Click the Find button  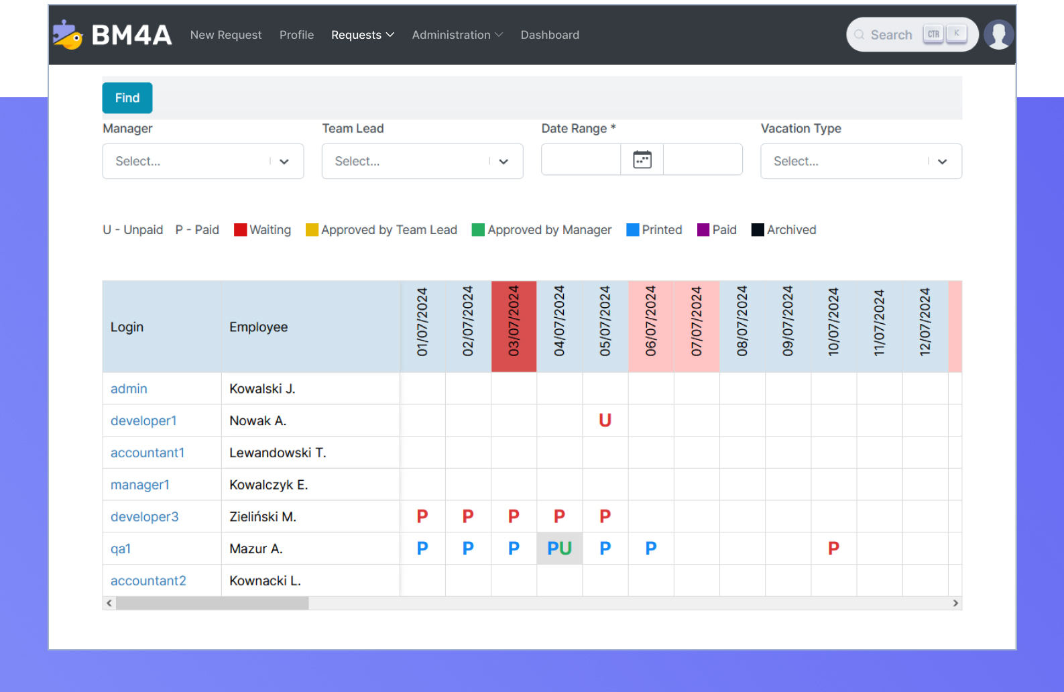click(127, 98)
